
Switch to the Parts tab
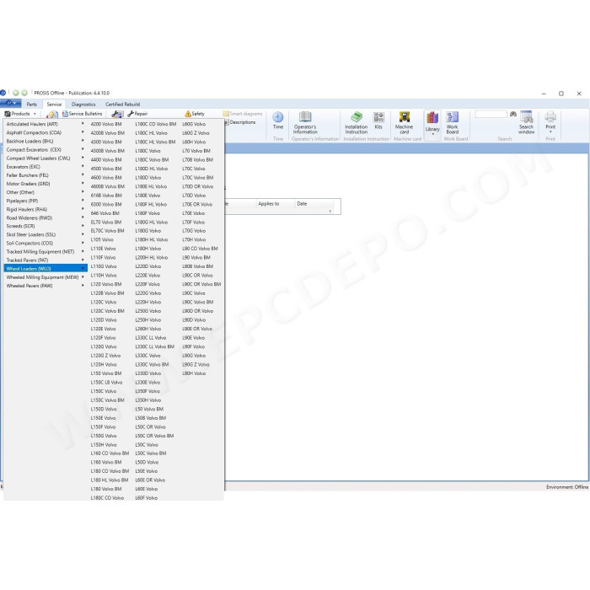pyautogui.click(x=32, y=105)
